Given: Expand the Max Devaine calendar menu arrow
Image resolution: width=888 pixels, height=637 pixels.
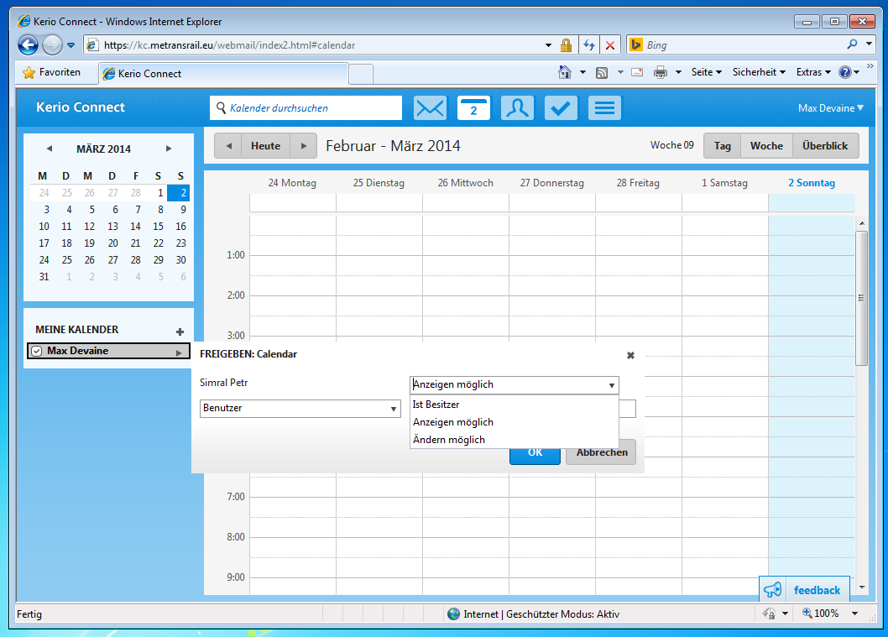Looking at the screenshot, I should 179,352.
